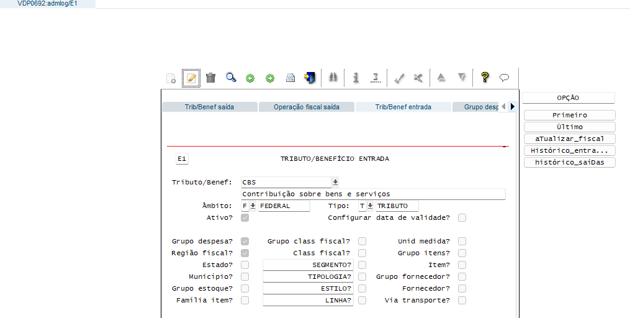This screenshot has width=630, height=318.
Task: Click the histórico_saíDas button
Action: [x=569, y=163]
